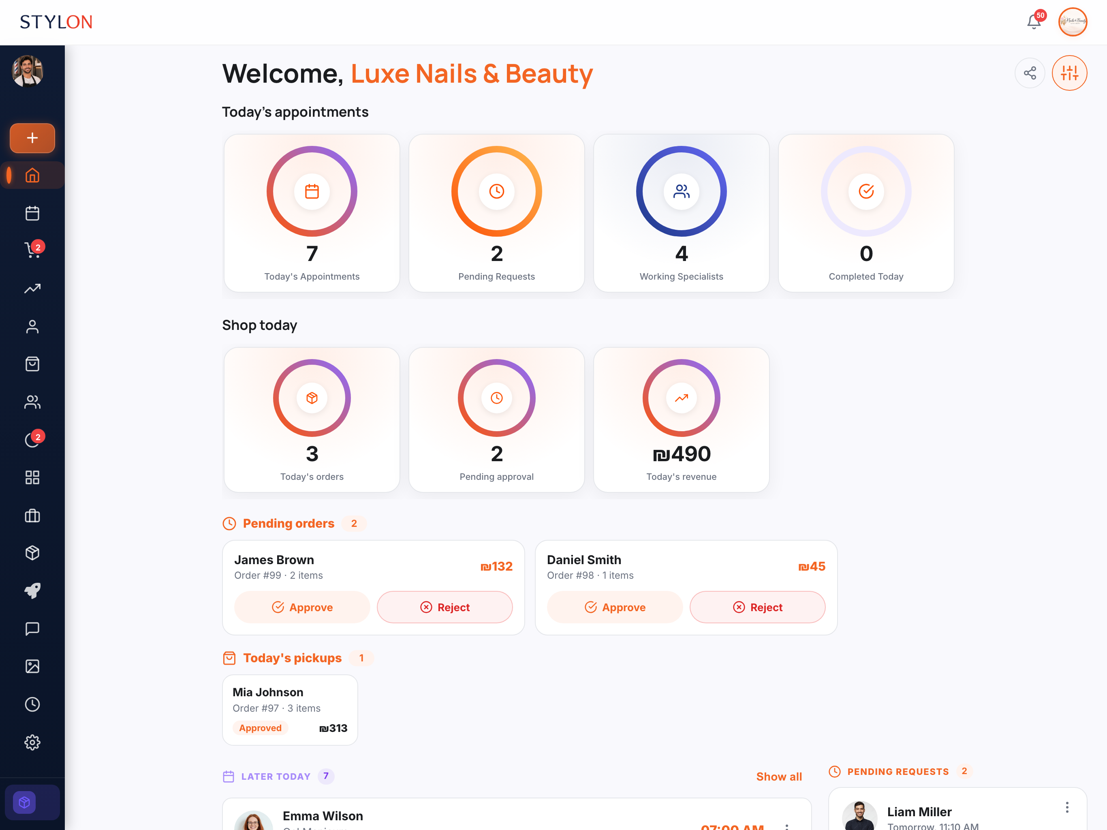Viewport: 1107px width, 830px height.
Task: Open dashboard customization sliders button
Action: click(1069, 73)
